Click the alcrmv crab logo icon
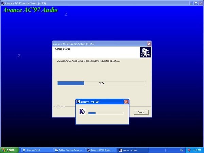This screenshot has height=153, width=204. [82, 112]
